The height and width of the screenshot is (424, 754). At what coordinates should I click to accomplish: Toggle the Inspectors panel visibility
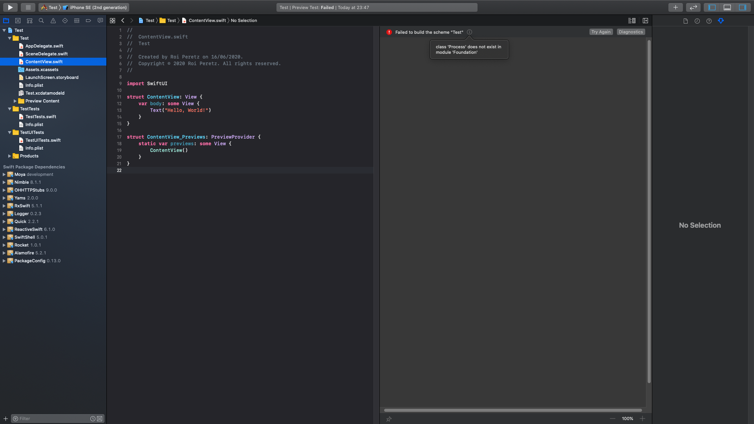(742, 7)
